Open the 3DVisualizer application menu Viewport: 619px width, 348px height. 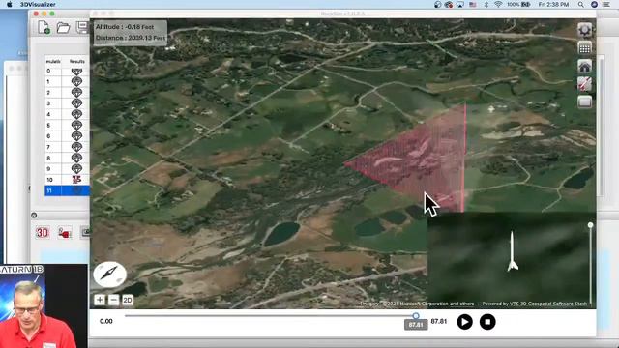pos(38,4)
